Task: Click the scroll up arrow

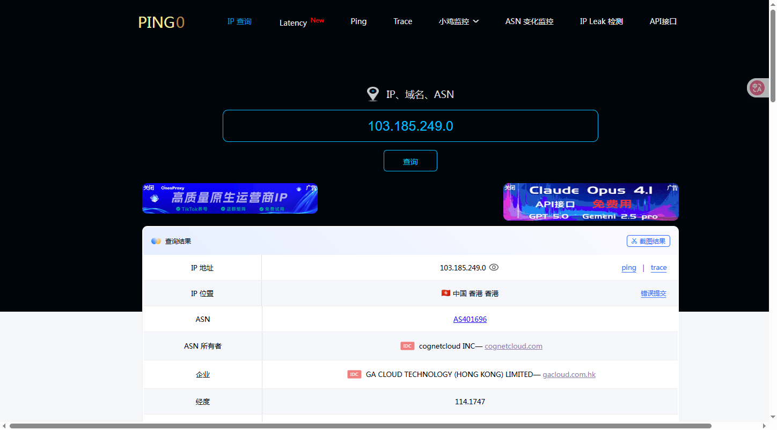Action: click(x=773, y=4)
